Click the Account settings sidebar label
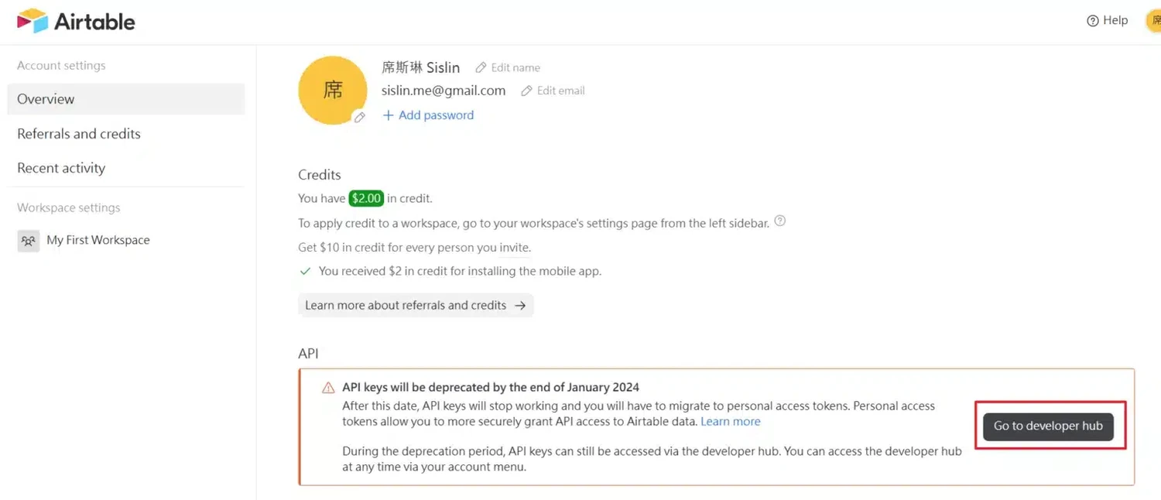 61,66
